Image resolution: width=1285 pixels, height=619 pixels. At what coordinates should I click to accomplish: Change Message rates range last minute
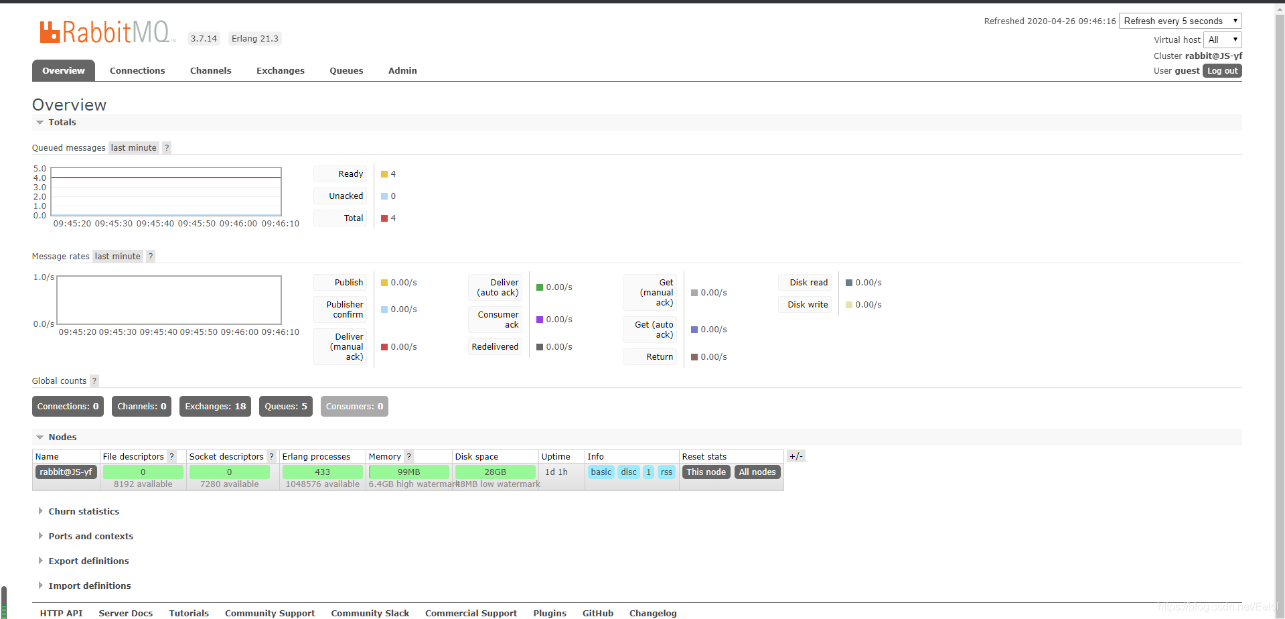(x=118, y=257)
